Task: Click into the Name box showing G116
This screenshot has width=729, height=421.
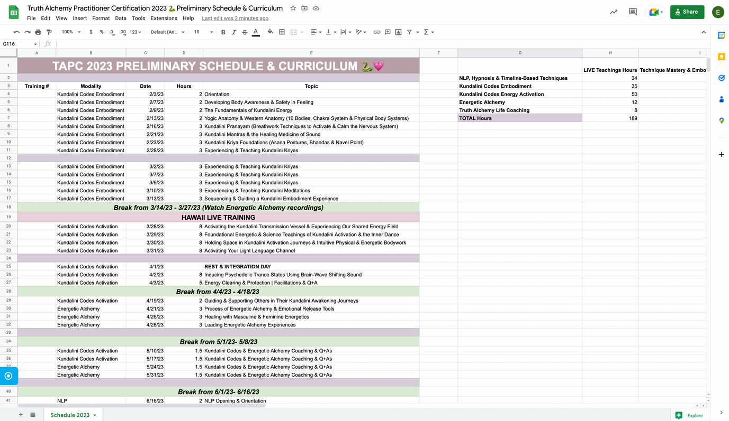Action: 20,44
